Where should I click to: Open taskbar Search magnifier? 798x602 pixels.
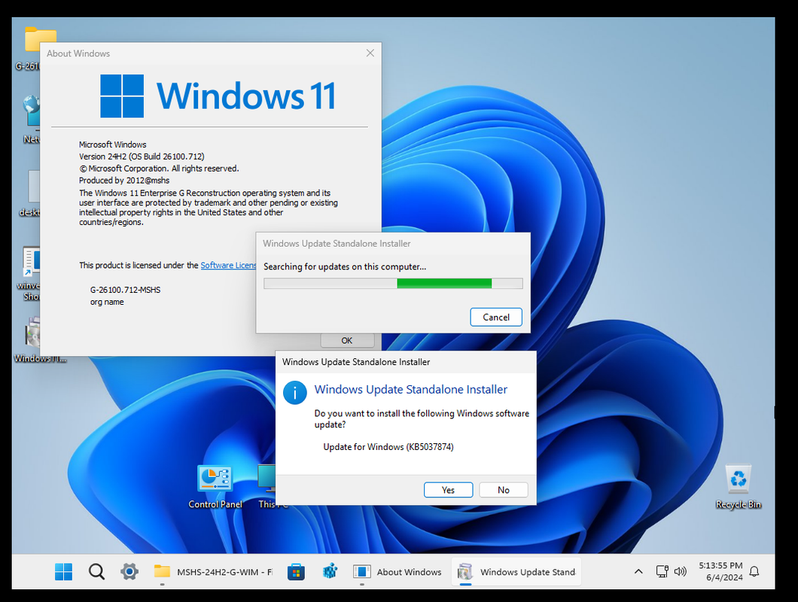96,571
